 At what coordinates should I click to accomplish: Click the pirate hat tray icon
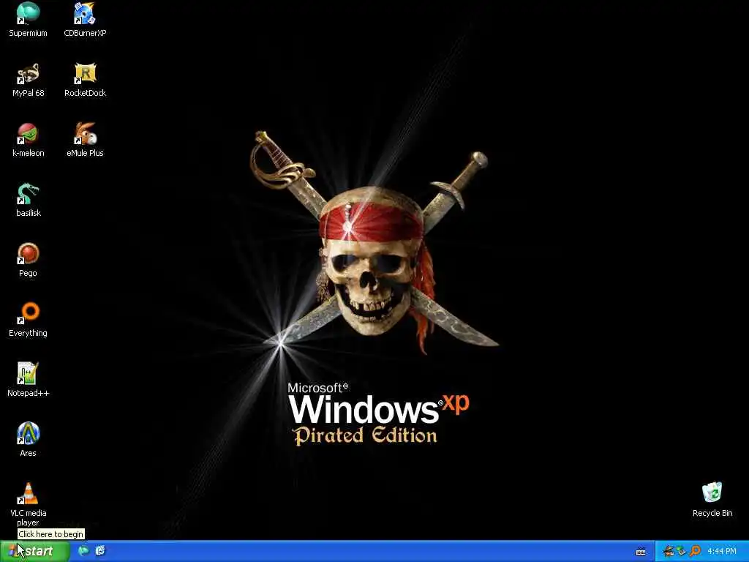pyautogui.click(x=669, y=552)
